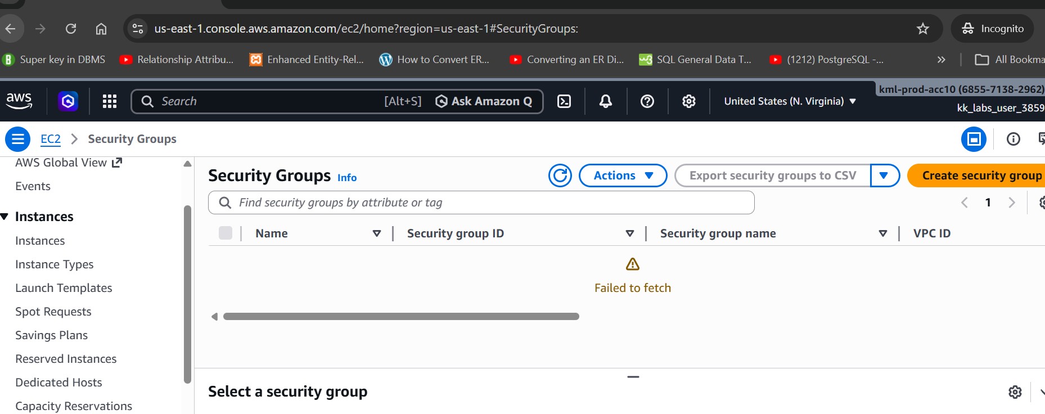Viewport: 1045px width, 414px height.
Task: Open Launch Templates in the sidebar
Action: (x=64, y=288)
